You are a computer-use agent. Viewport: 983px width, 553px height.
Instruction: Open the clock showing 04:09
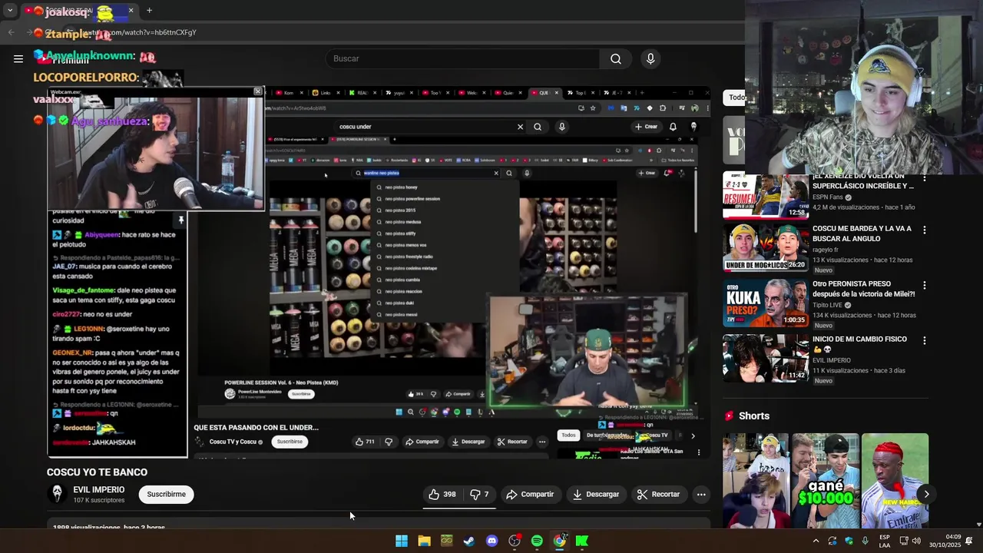click(944, 541)
